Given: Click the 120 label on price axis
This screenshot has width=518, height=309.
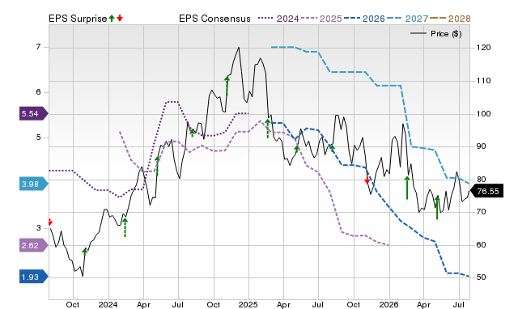Looking at the screenshot, I should (484, 48).
